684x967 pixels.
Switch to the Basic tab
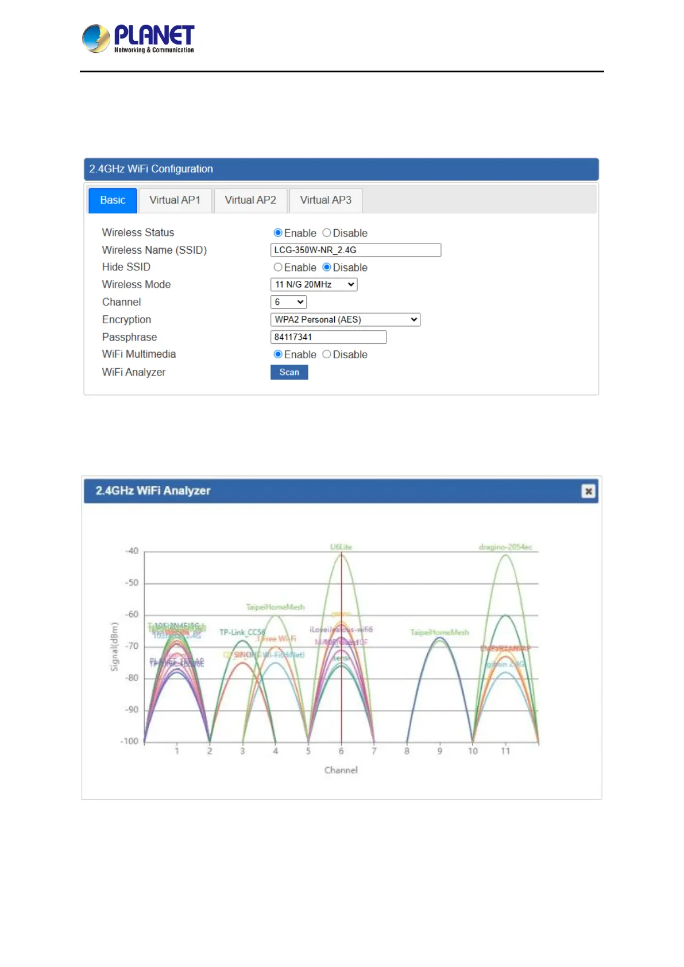(x=113, y=200)
